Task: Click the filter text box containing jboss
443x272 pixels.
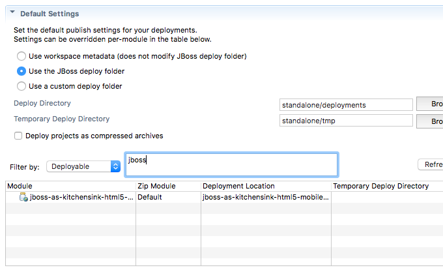Action: 231,164
